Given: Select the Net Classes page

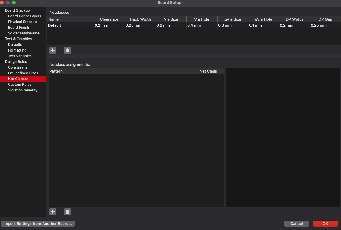Looking at the screenshot, I should click(22, 79).
